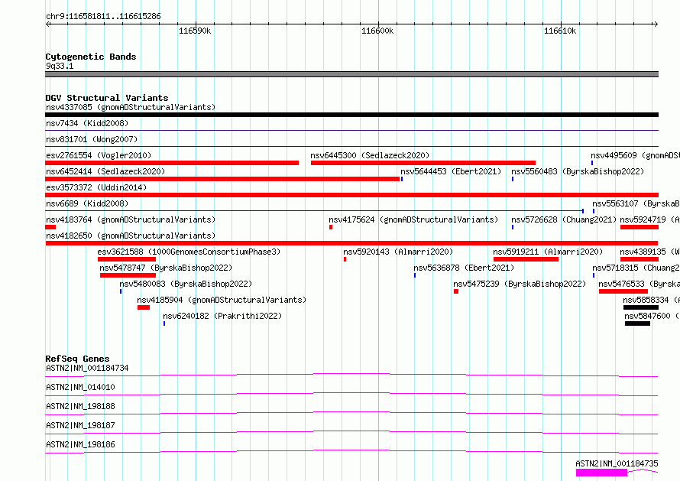Click the 9q33.1 cytogenetic band label
The height and width of the screenshot is (481, 680).
60,66
